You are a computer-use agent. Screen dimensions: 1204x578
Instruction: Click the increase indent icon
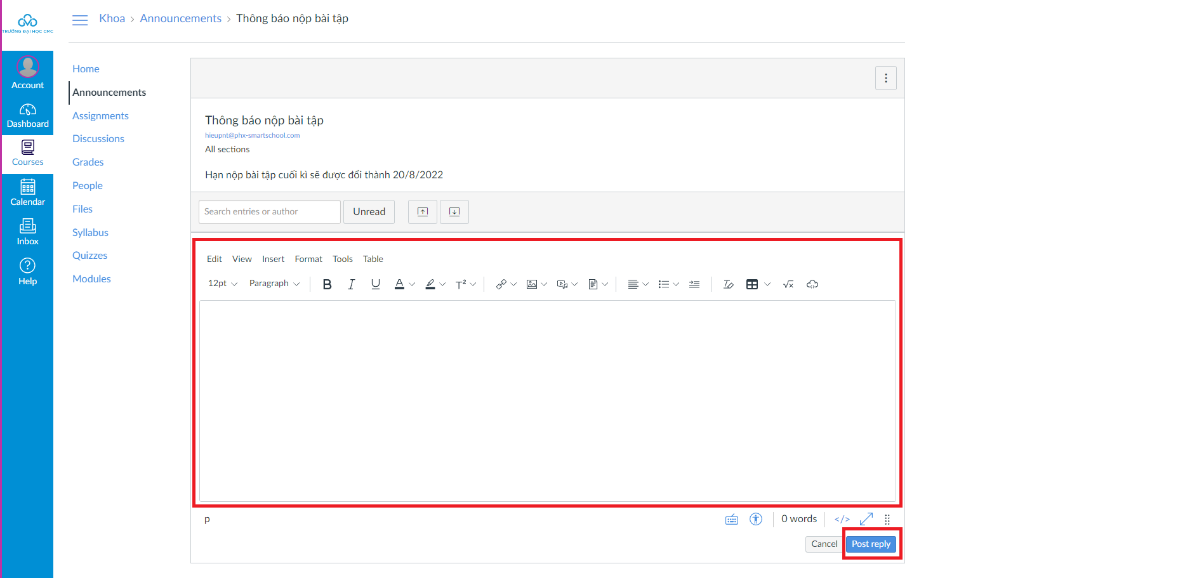pos(694,284)
